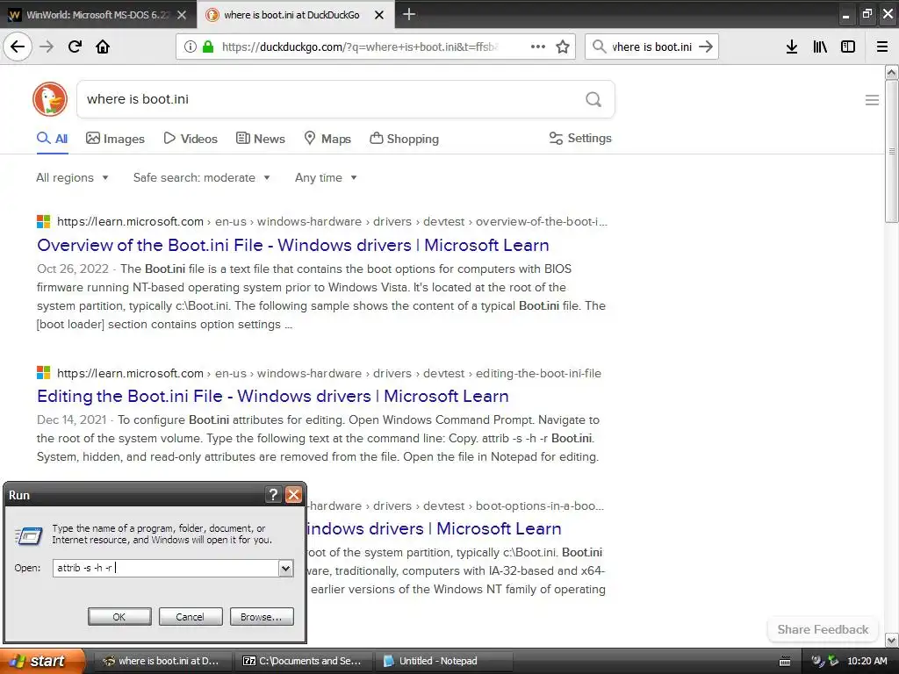Close the DuckDuckGo search tab
The width and height of the screenshot is (899, 674).
[x=379, y=15]
